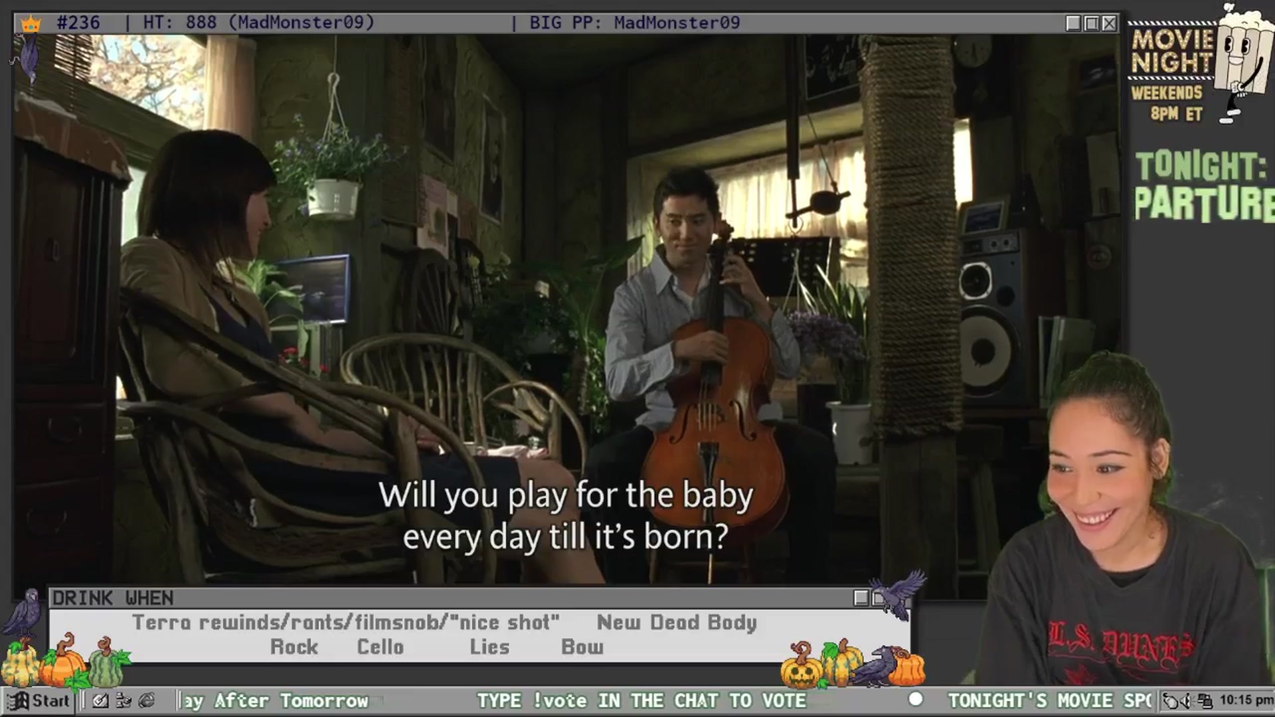This screenshot has height=717, width=1275.
Task: Click the "After Tomorrow" taskbar ticker text
Action: tap(292, 700)
